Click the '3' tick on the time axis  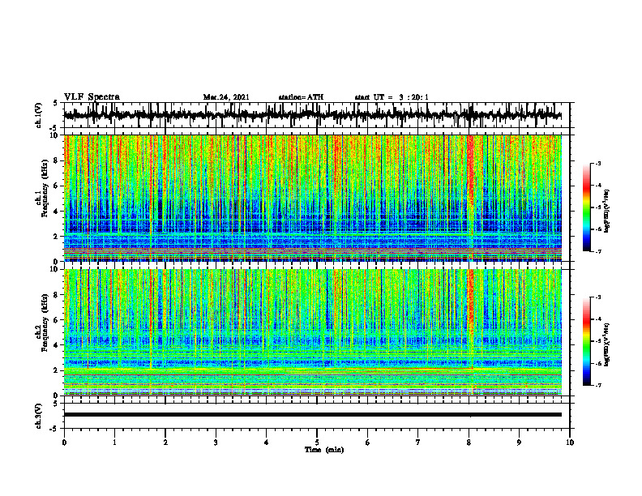[x=216, y=443]
